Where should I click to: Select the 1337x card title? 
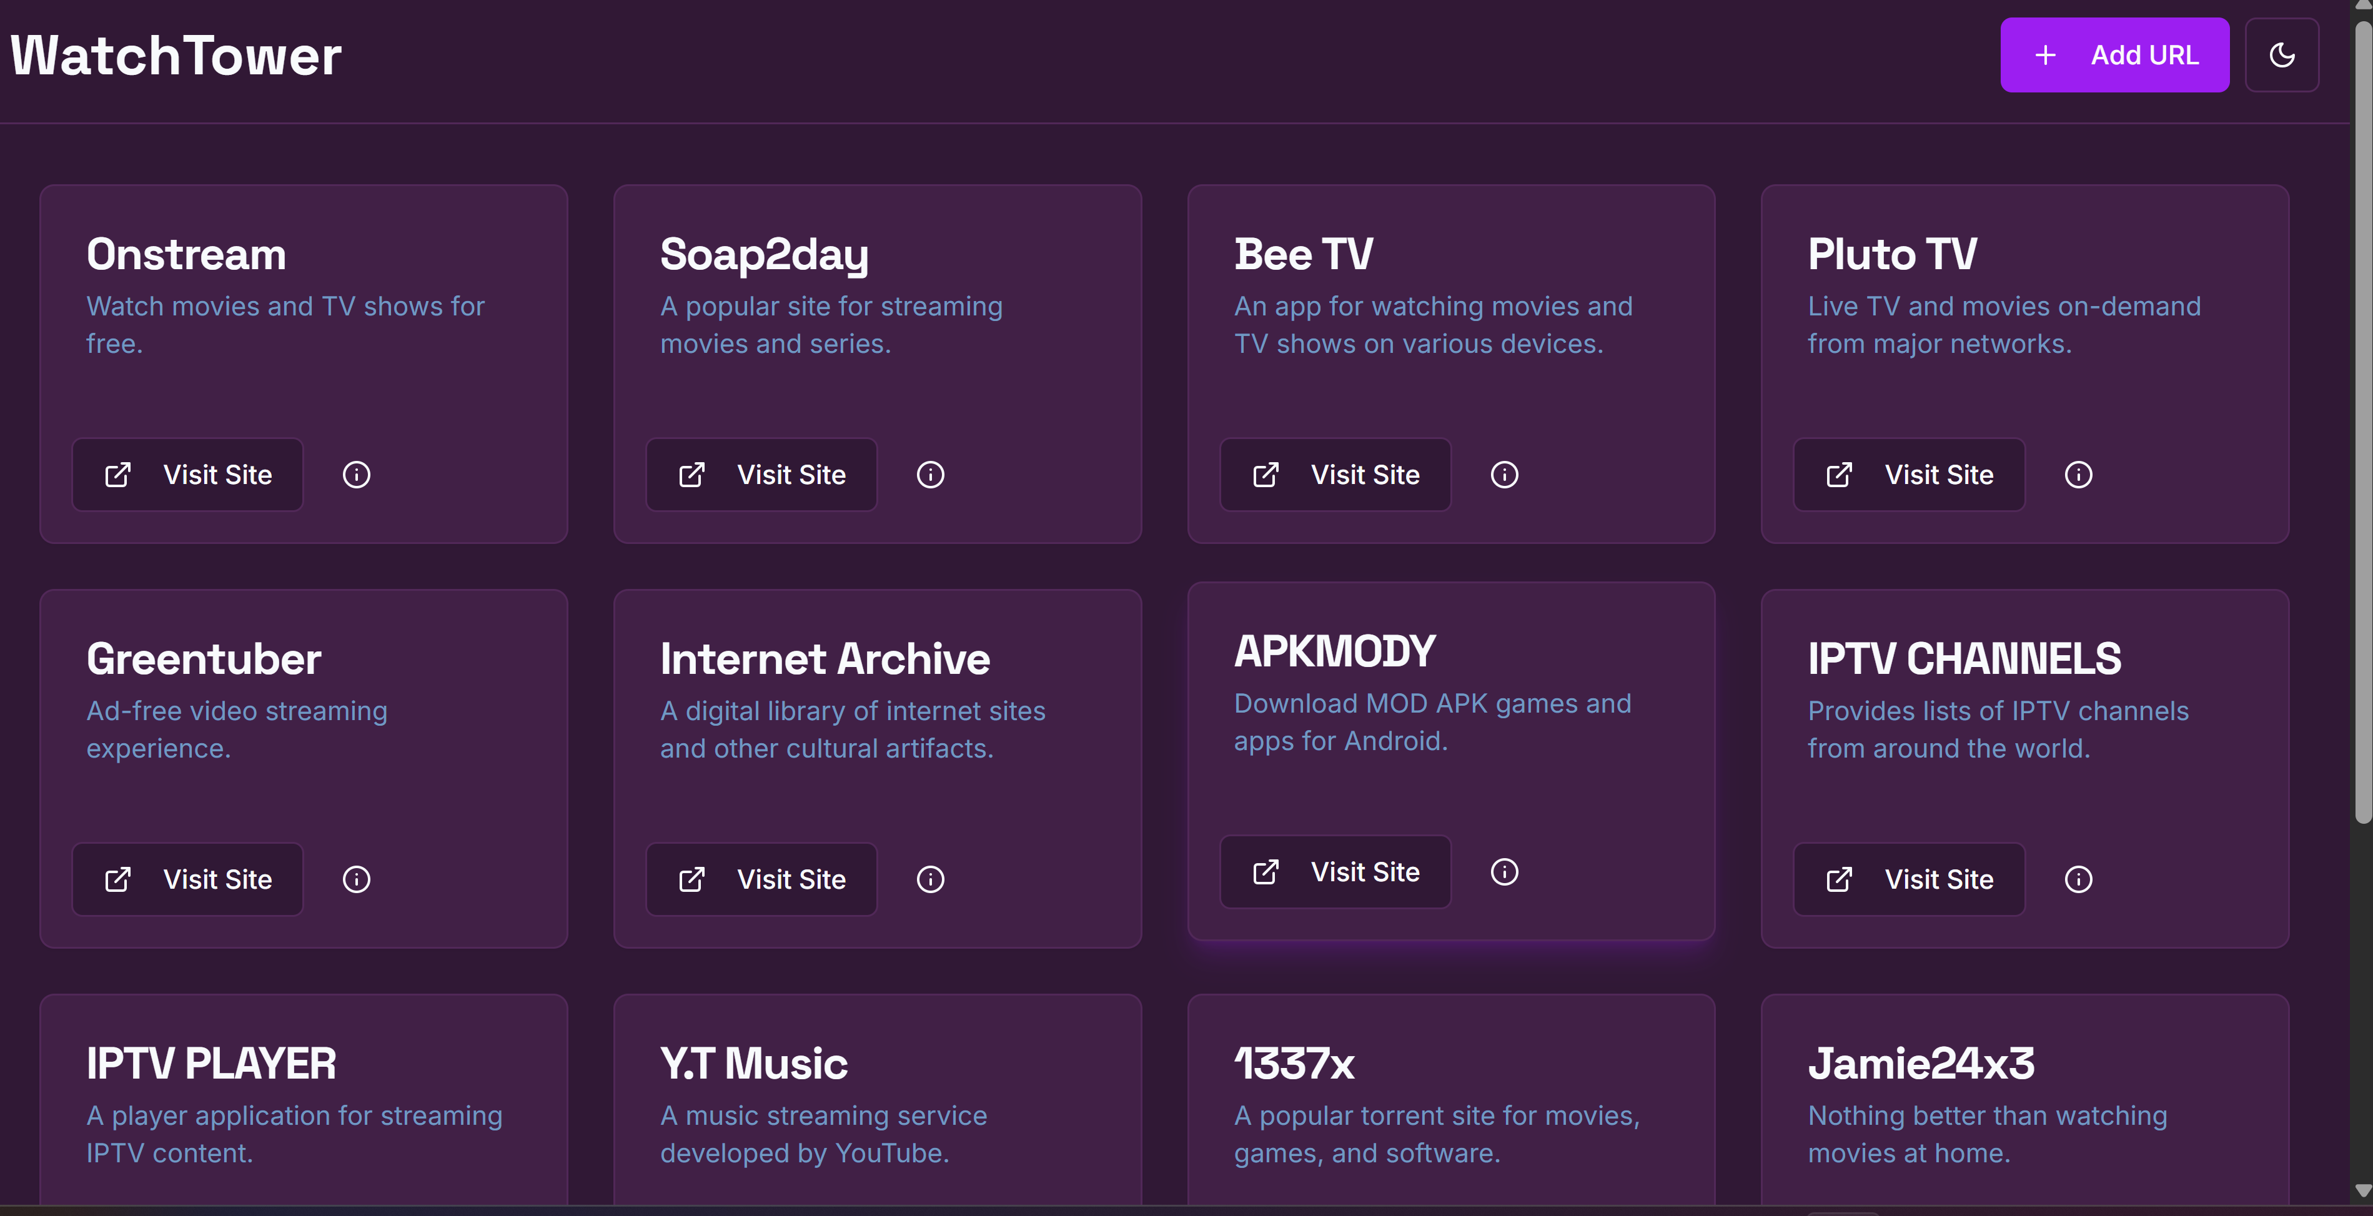pos(1294,1064)
